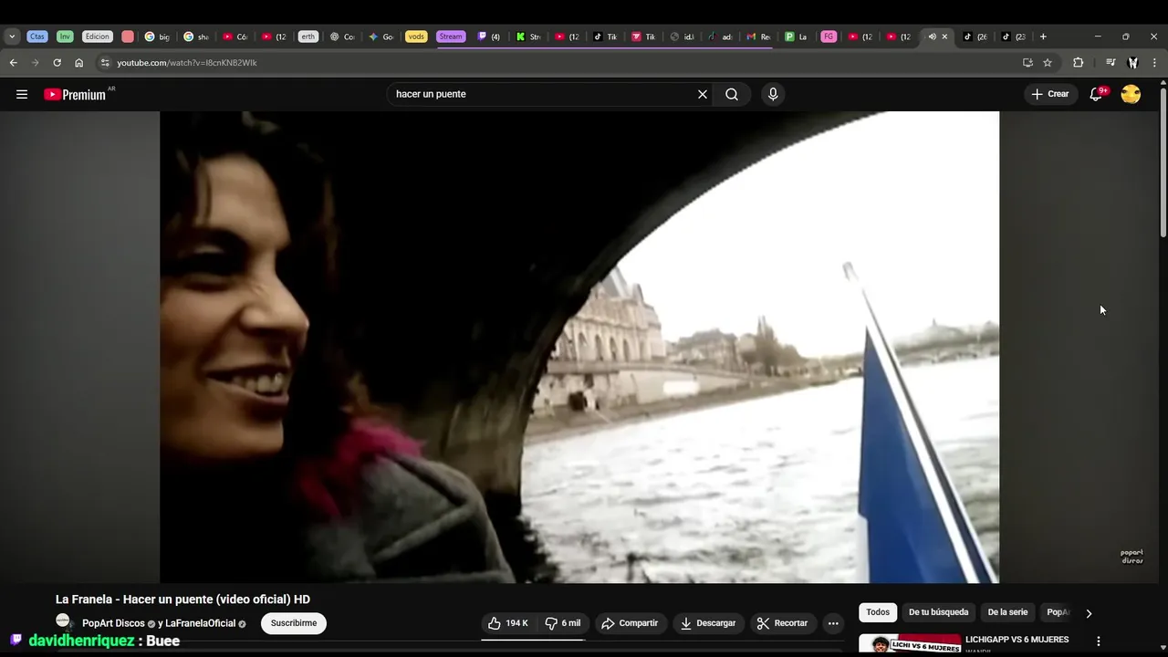This screenshot has width=1168, height=657.
Task: Mute the current tab via speaker icon
Action: [x=932, y=36]
